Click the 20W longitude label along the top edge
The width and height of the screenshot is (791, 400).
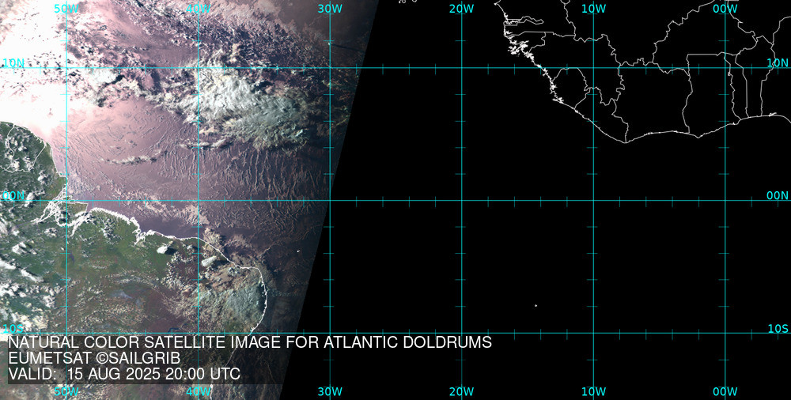[x=462, y=9]
